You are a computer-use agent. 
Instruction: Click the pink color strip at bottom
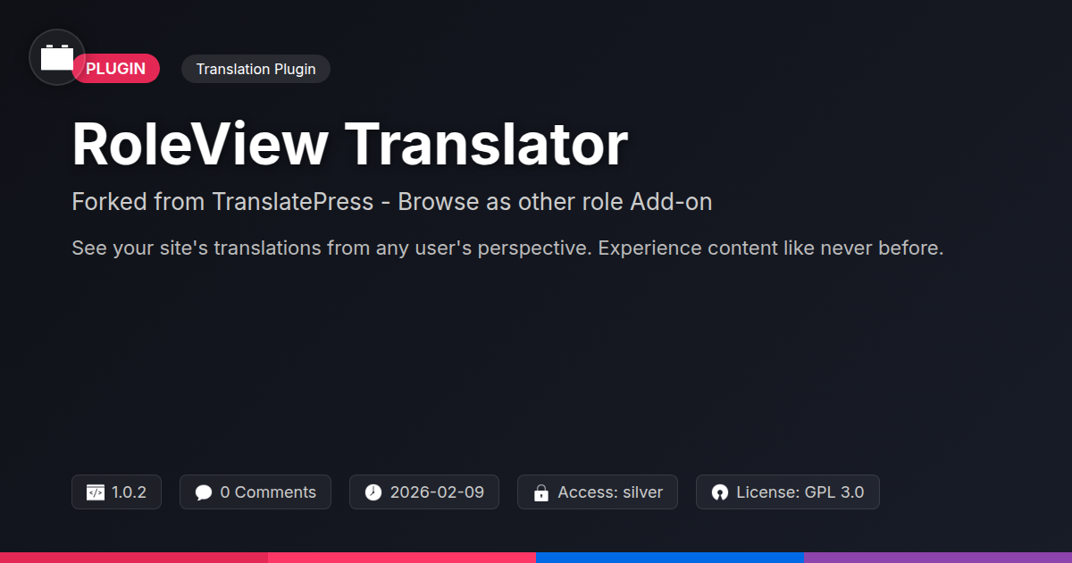click(x=402, y=557)
